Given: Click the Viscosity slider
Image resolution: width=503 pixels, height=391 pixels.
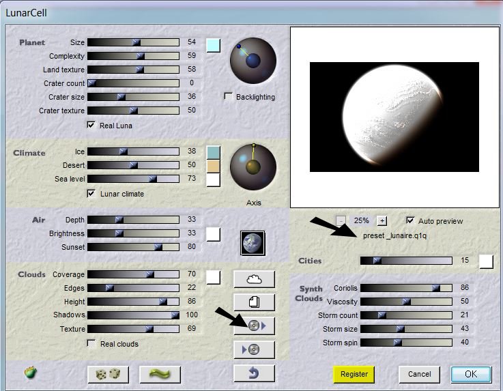Looking at the screenshot, I should pyautogui.click(x=407, y=302).
